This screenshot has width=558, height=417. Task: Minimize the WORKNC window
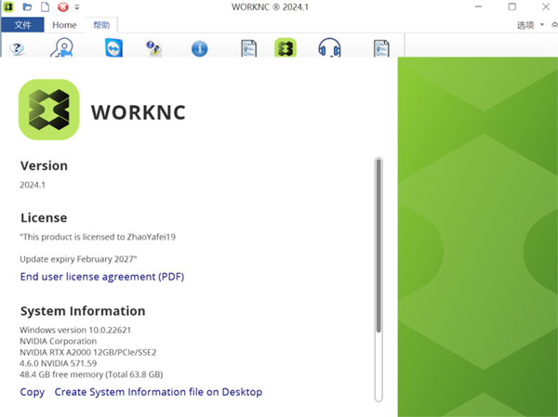pyautogui.click(x=478, y=7)
